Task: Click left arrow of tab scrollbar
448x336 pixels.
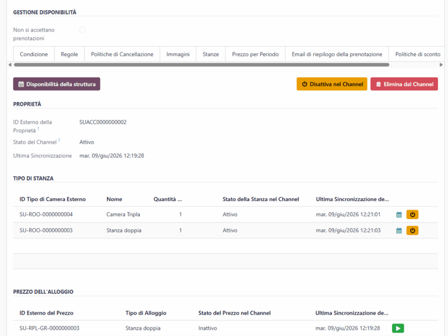Action: (10, 65)
